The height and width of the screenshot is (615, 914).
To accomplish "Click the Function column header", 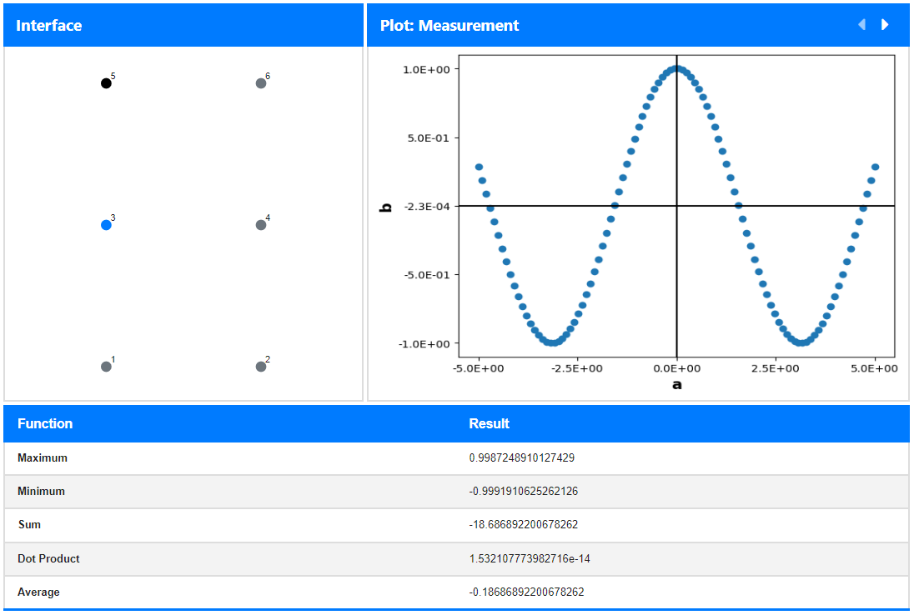I will tap(45, 423).
